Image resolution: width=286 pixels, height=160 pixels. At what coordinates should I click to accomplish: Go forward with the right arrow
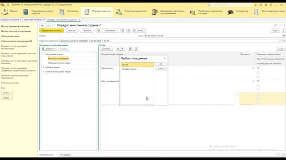point(48,25)
